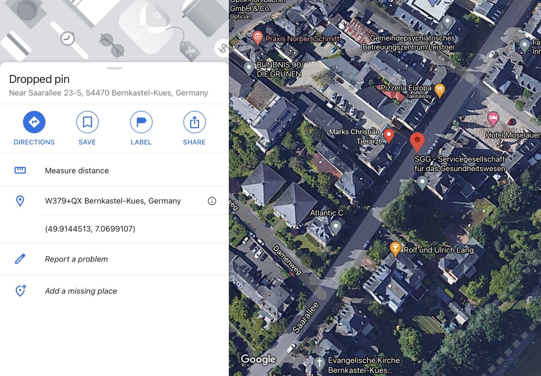Tap the Atlantic C gray marker
The image size is (541, 376).
click(336, 227)
